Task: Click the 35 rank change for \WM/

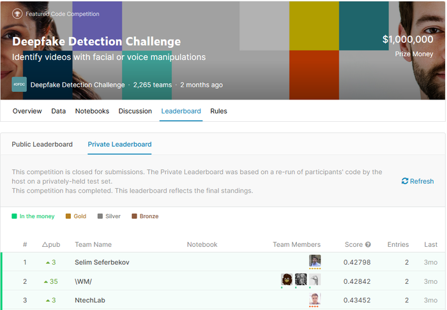Action: coord(50,281)
